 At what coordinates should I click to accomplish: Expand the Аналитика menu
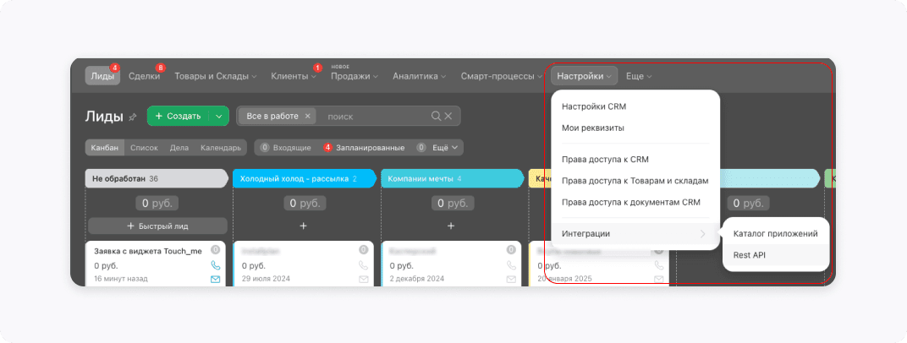[x=419, y=76]
